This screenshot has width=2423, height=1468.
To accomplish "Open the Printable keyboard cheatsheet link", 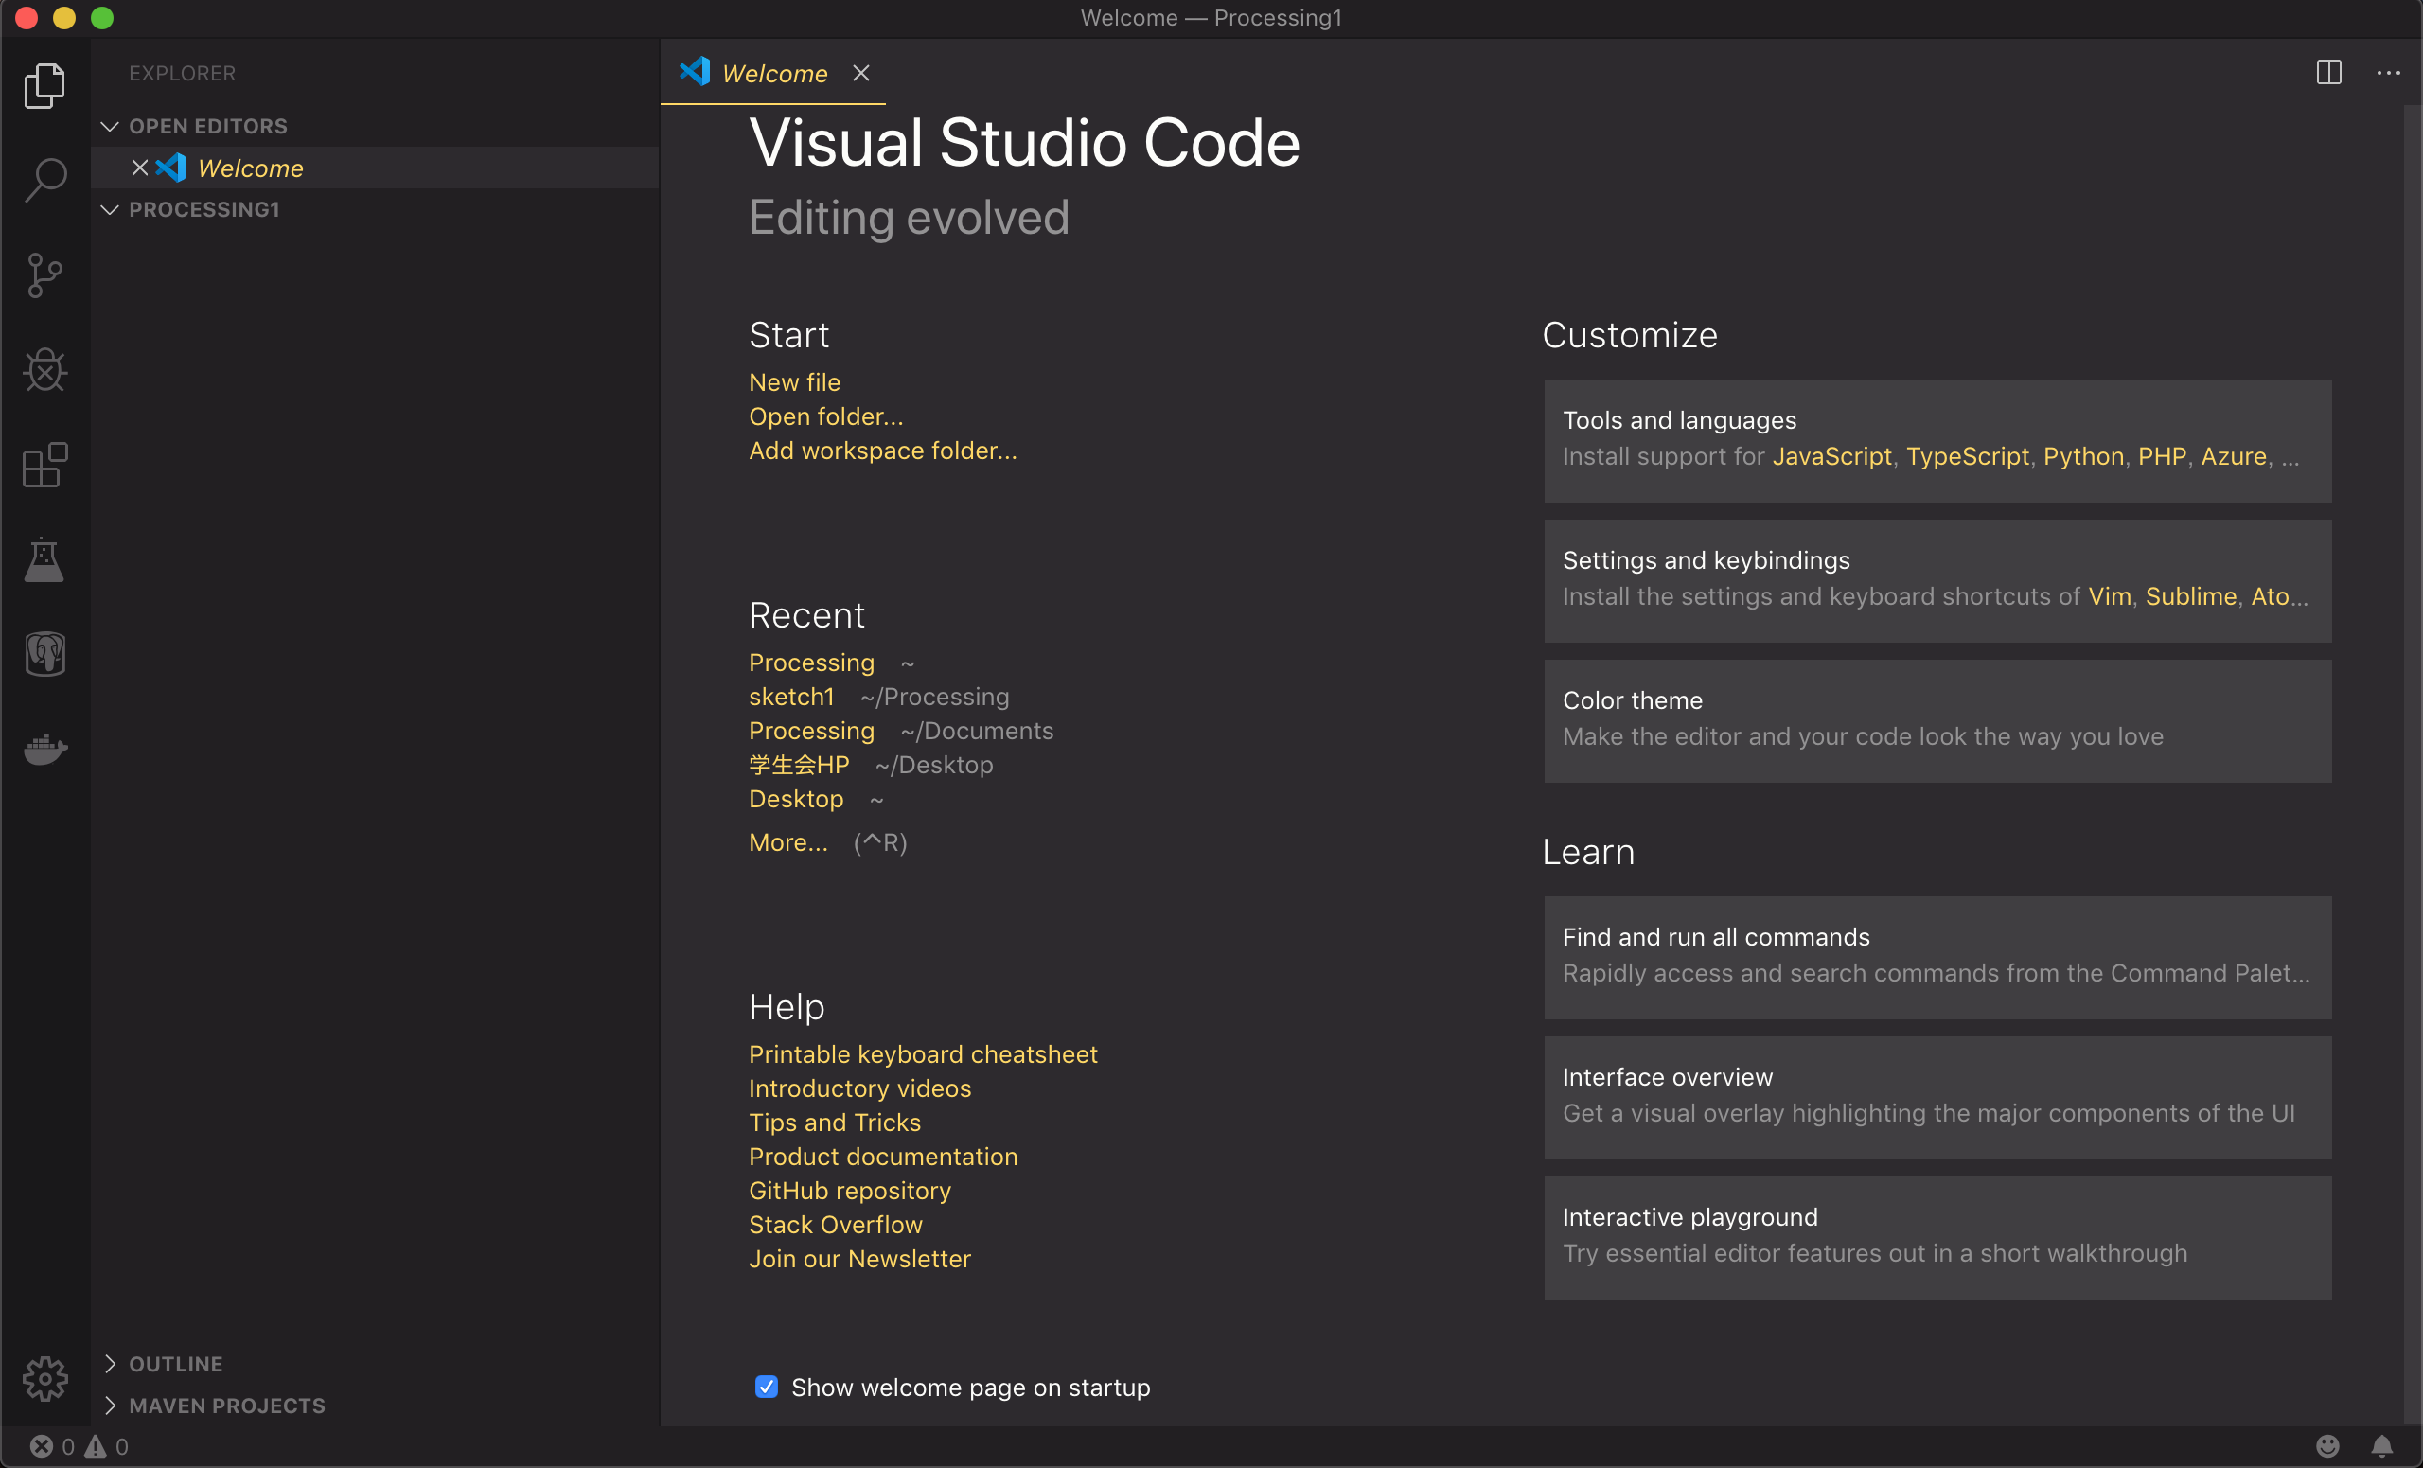I will click(x=923, y=1053).
